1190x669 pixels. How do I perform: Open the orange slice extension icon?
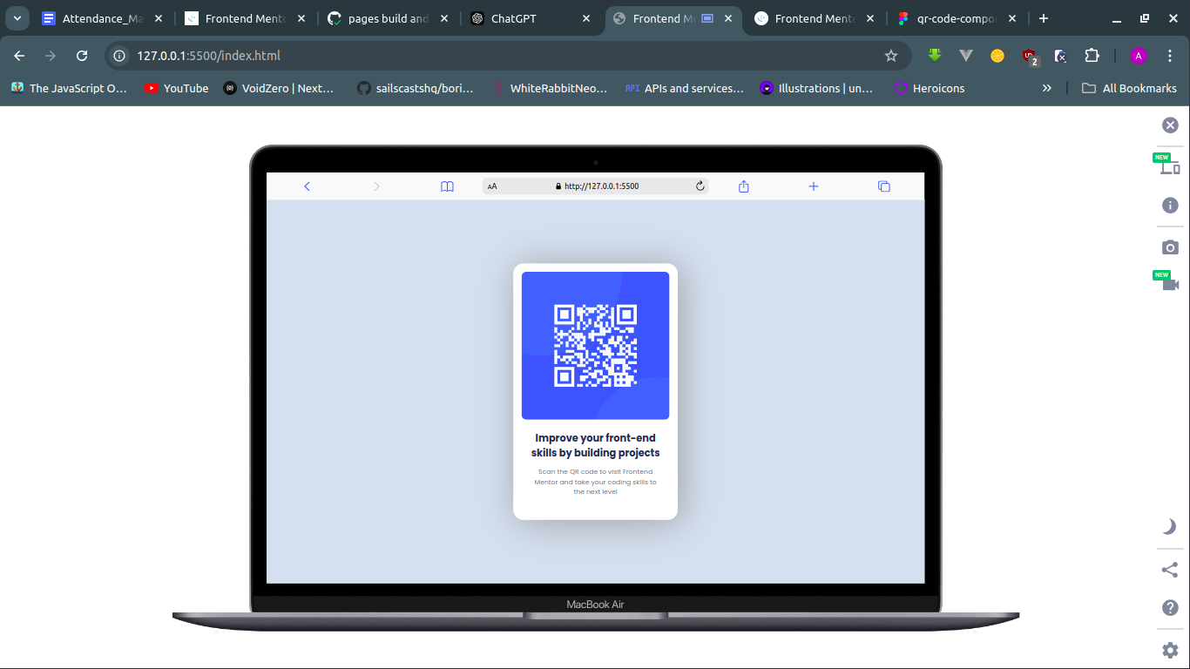[x=997, y=56]
